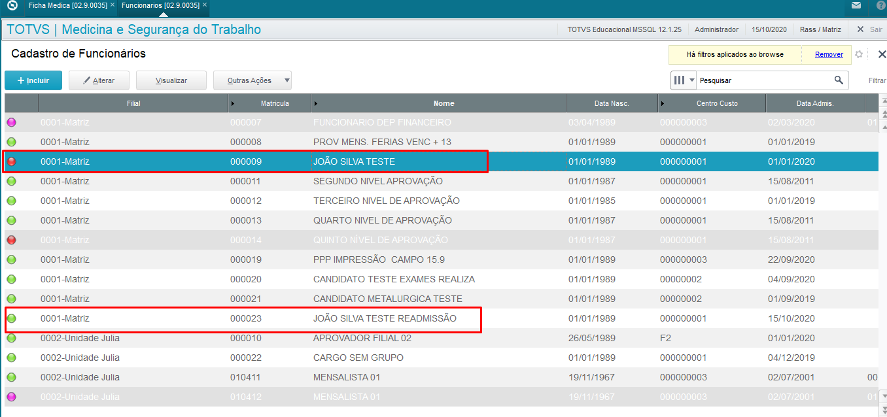
Task: Open the mail envelope icon
Action: pyautogui.click(x=856, y=6)
